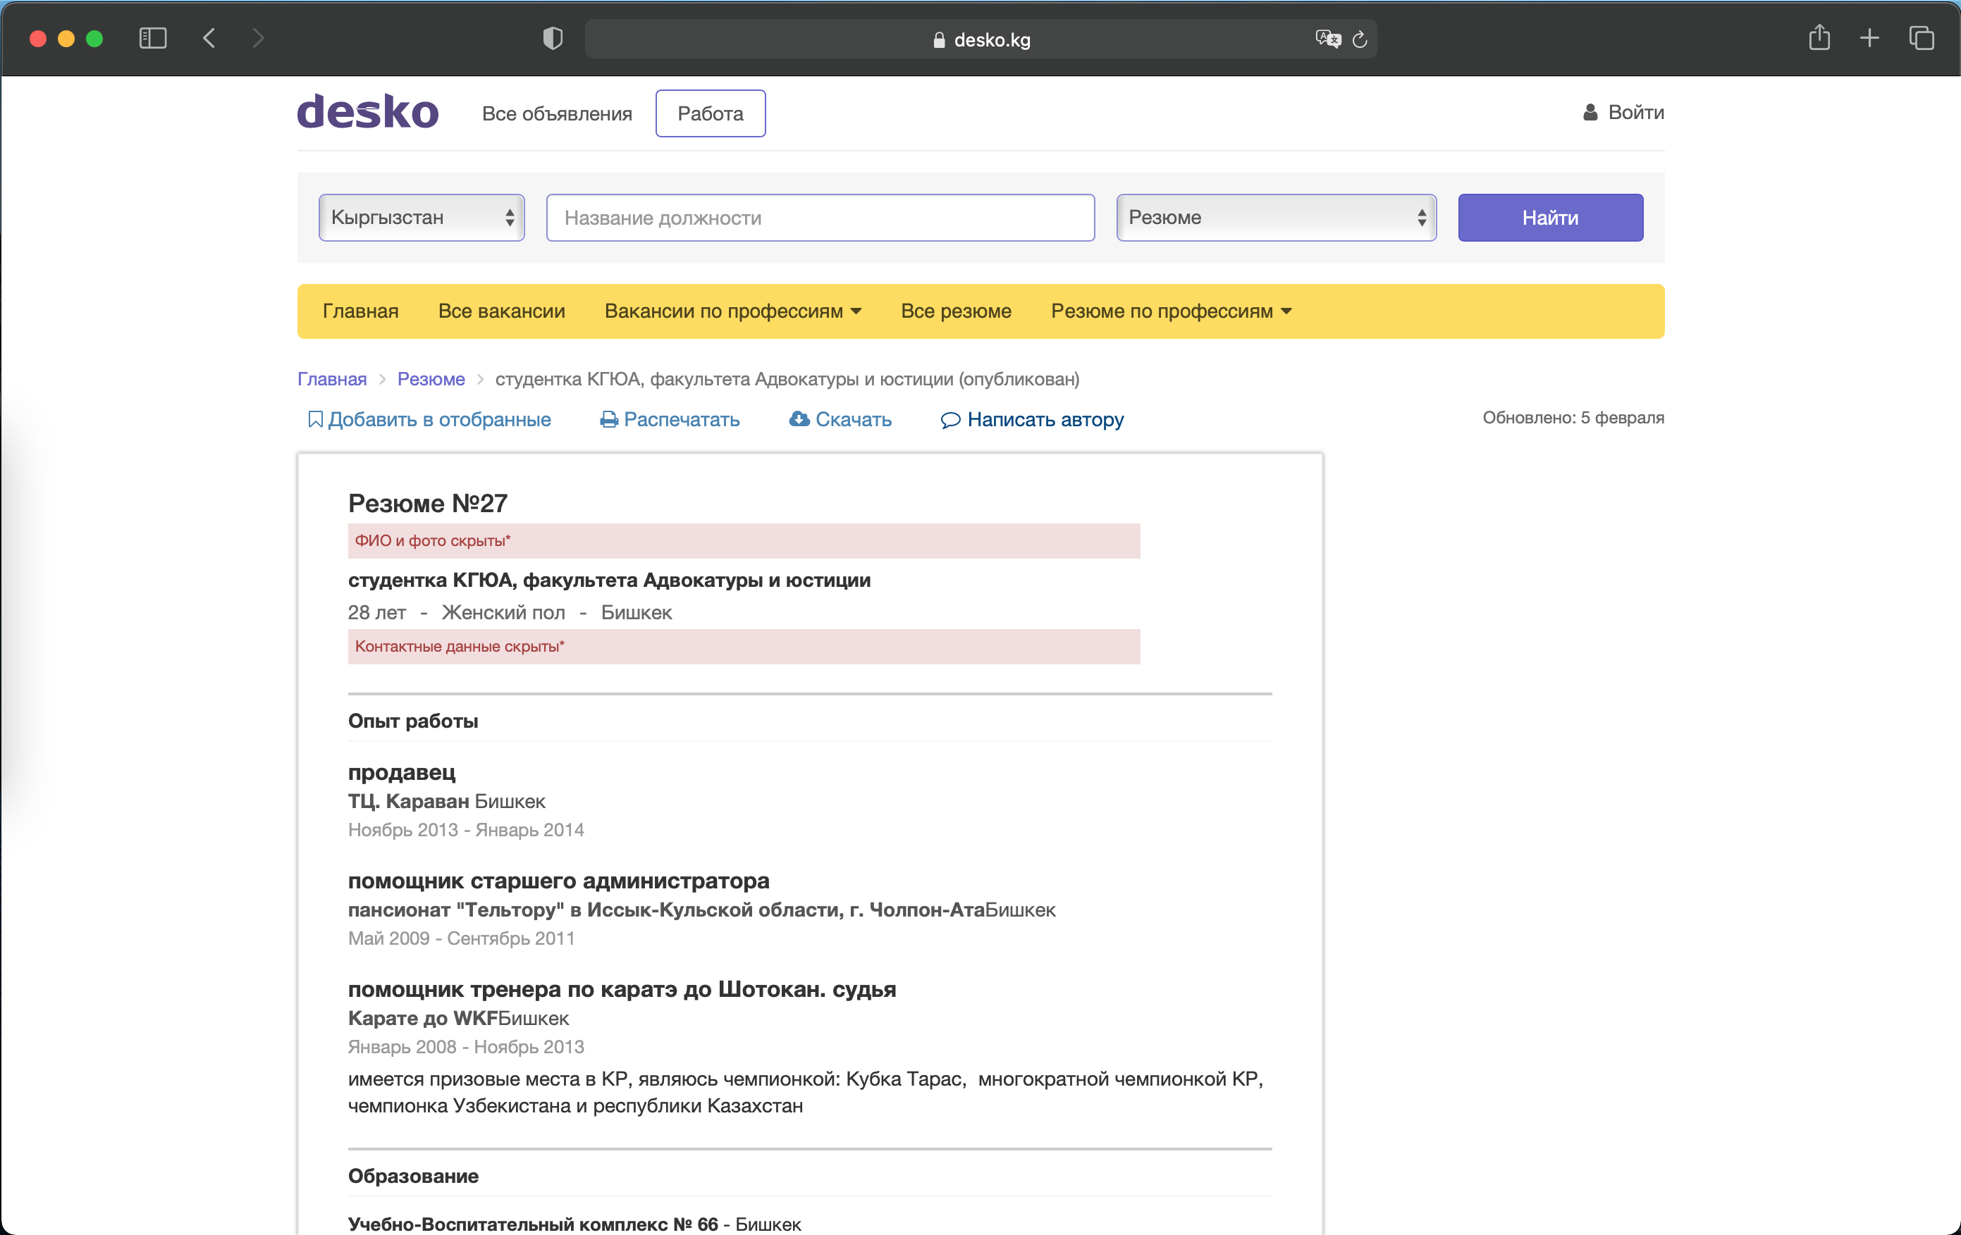The height and width of the screenshot is (1235, 1961).
Task: Click the 'Контактные данные скрыты' notice
Action: point(744,647)
